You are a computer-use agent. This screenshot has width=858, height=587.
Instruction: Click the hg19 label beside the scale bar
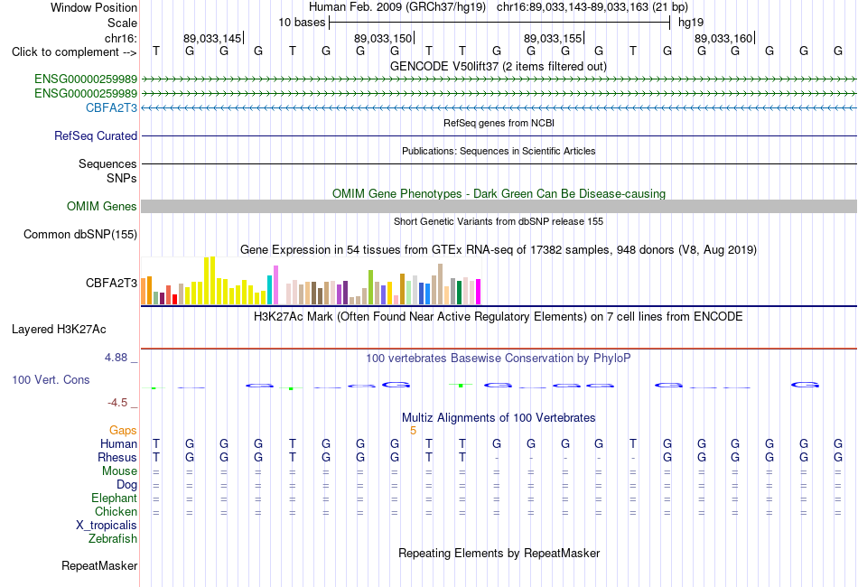pos(691,23)
